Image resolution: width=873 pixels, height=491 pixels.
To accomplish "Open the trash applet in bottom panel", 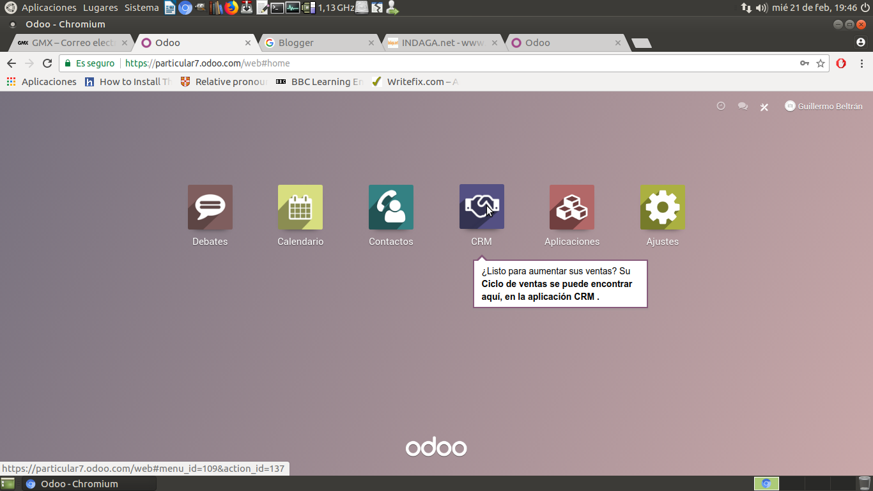I will click(864, 483).
